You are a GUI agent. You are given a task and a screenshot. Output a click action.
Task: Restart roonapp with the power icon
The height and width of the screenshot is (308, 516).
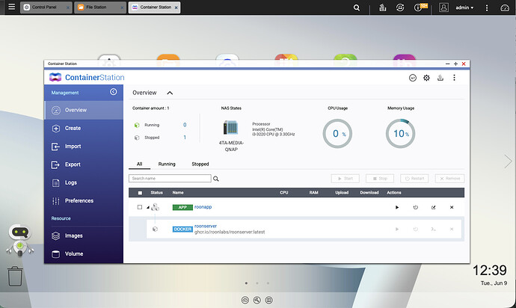click(x=415, y=207)
